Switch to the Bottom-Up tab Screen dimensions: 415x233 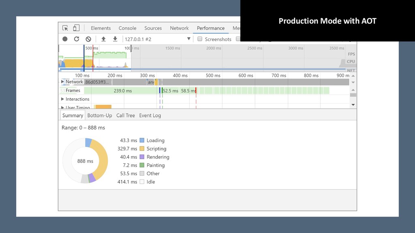[100, 115]
